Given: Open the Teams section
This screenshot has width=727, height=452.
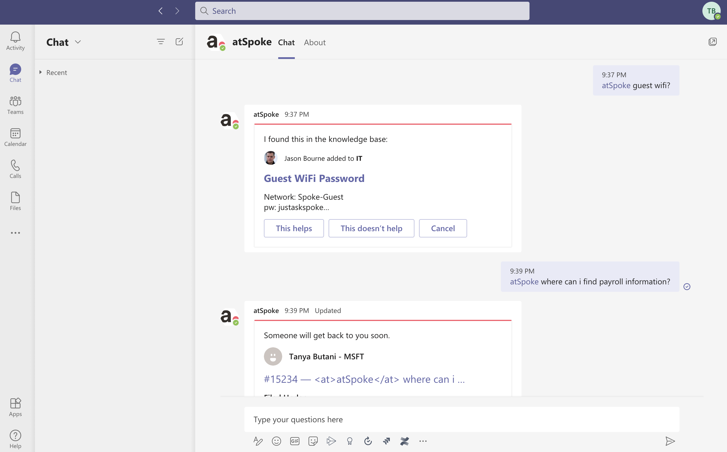Looking at the screenshot, I should coord(15,105).
